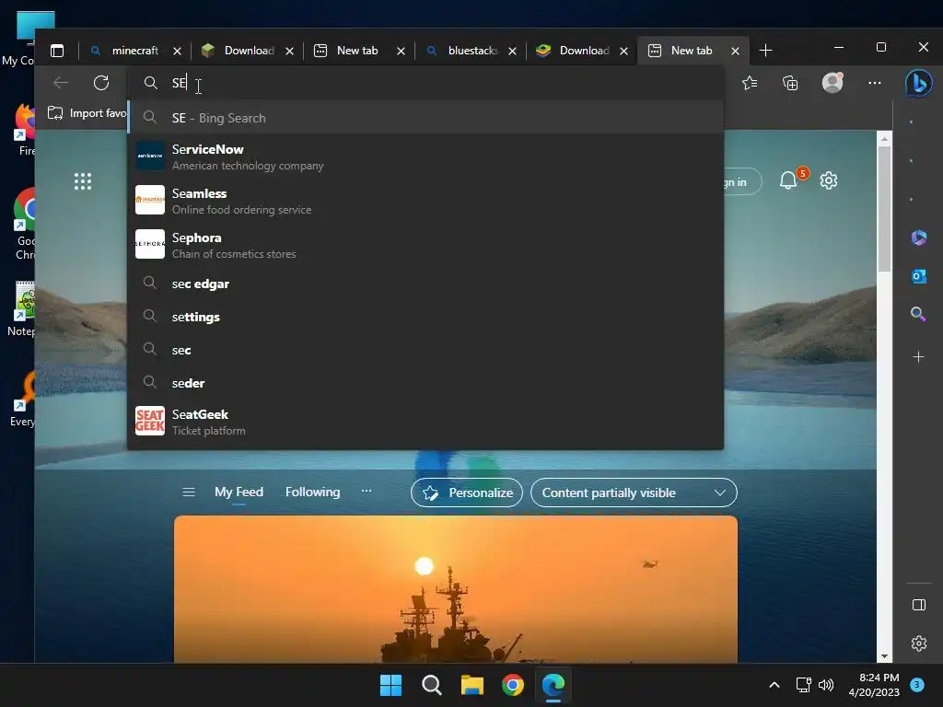Open the feed hamburger menu icon
The image size is (943, 707).
pos(189,493)
